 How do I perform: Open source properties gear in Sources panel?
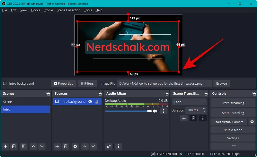click(x=75, y=146)
